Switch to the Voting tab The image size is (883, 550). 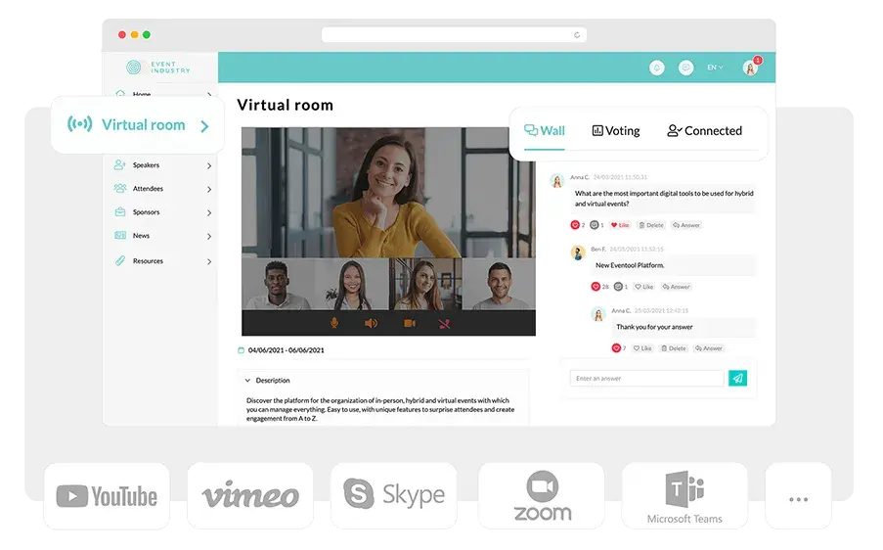tap(615, 131)
